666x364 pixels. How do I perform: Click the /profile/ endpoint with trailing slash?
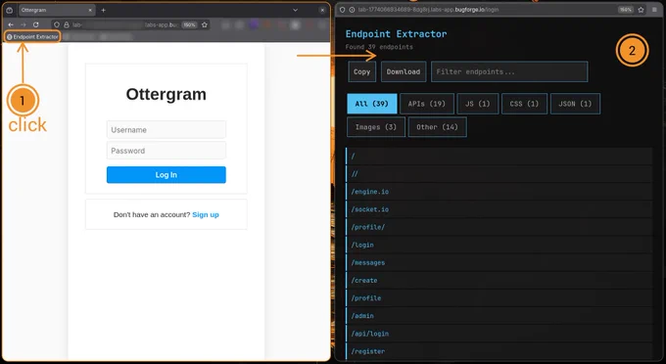[x=499, y=227]
